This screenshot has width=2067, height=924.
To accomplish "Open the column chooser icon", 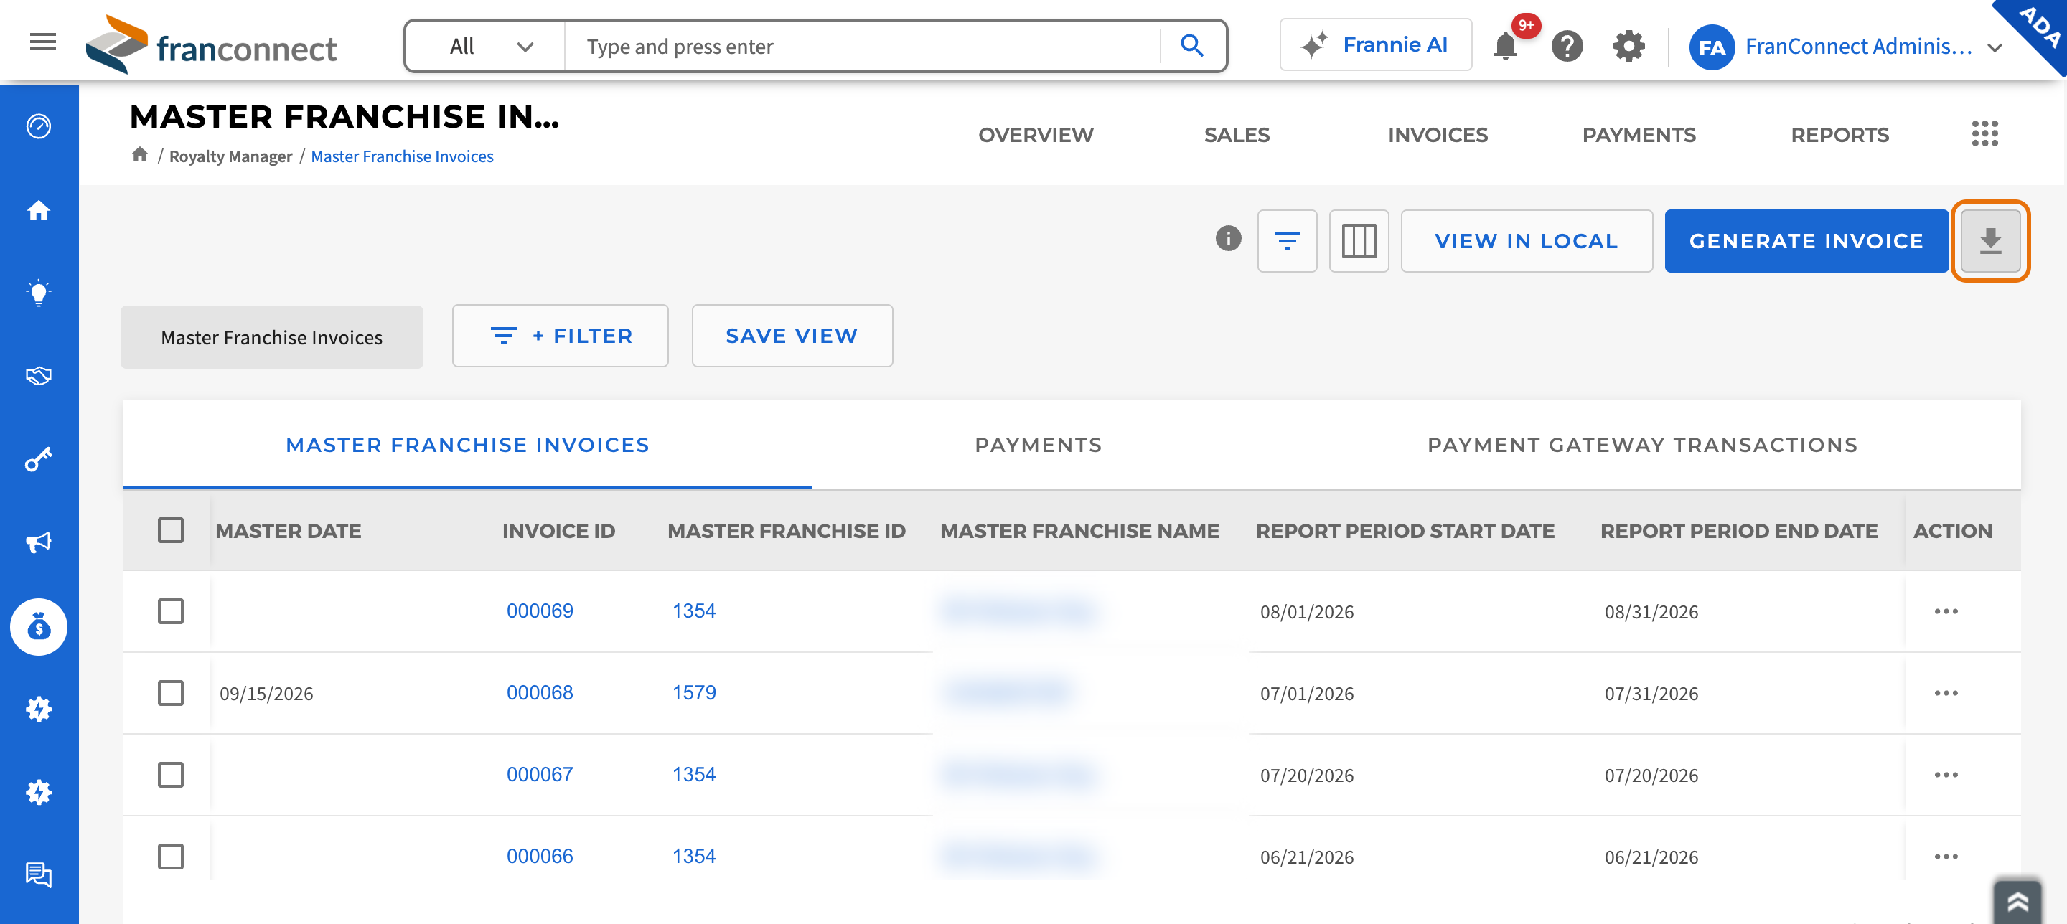I will [1359, 240].
